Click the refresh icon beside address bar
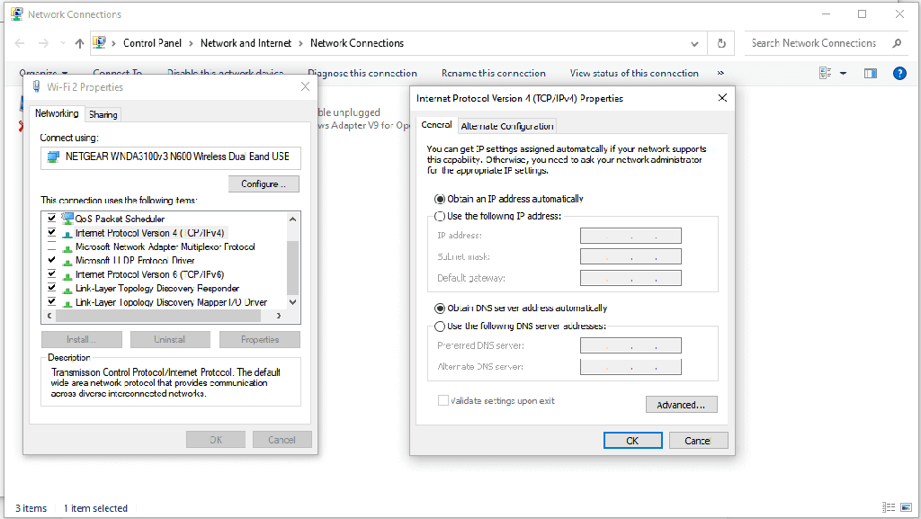Image resolution: width=921 pixels, height=519 pixels. [x=720, y=43]
